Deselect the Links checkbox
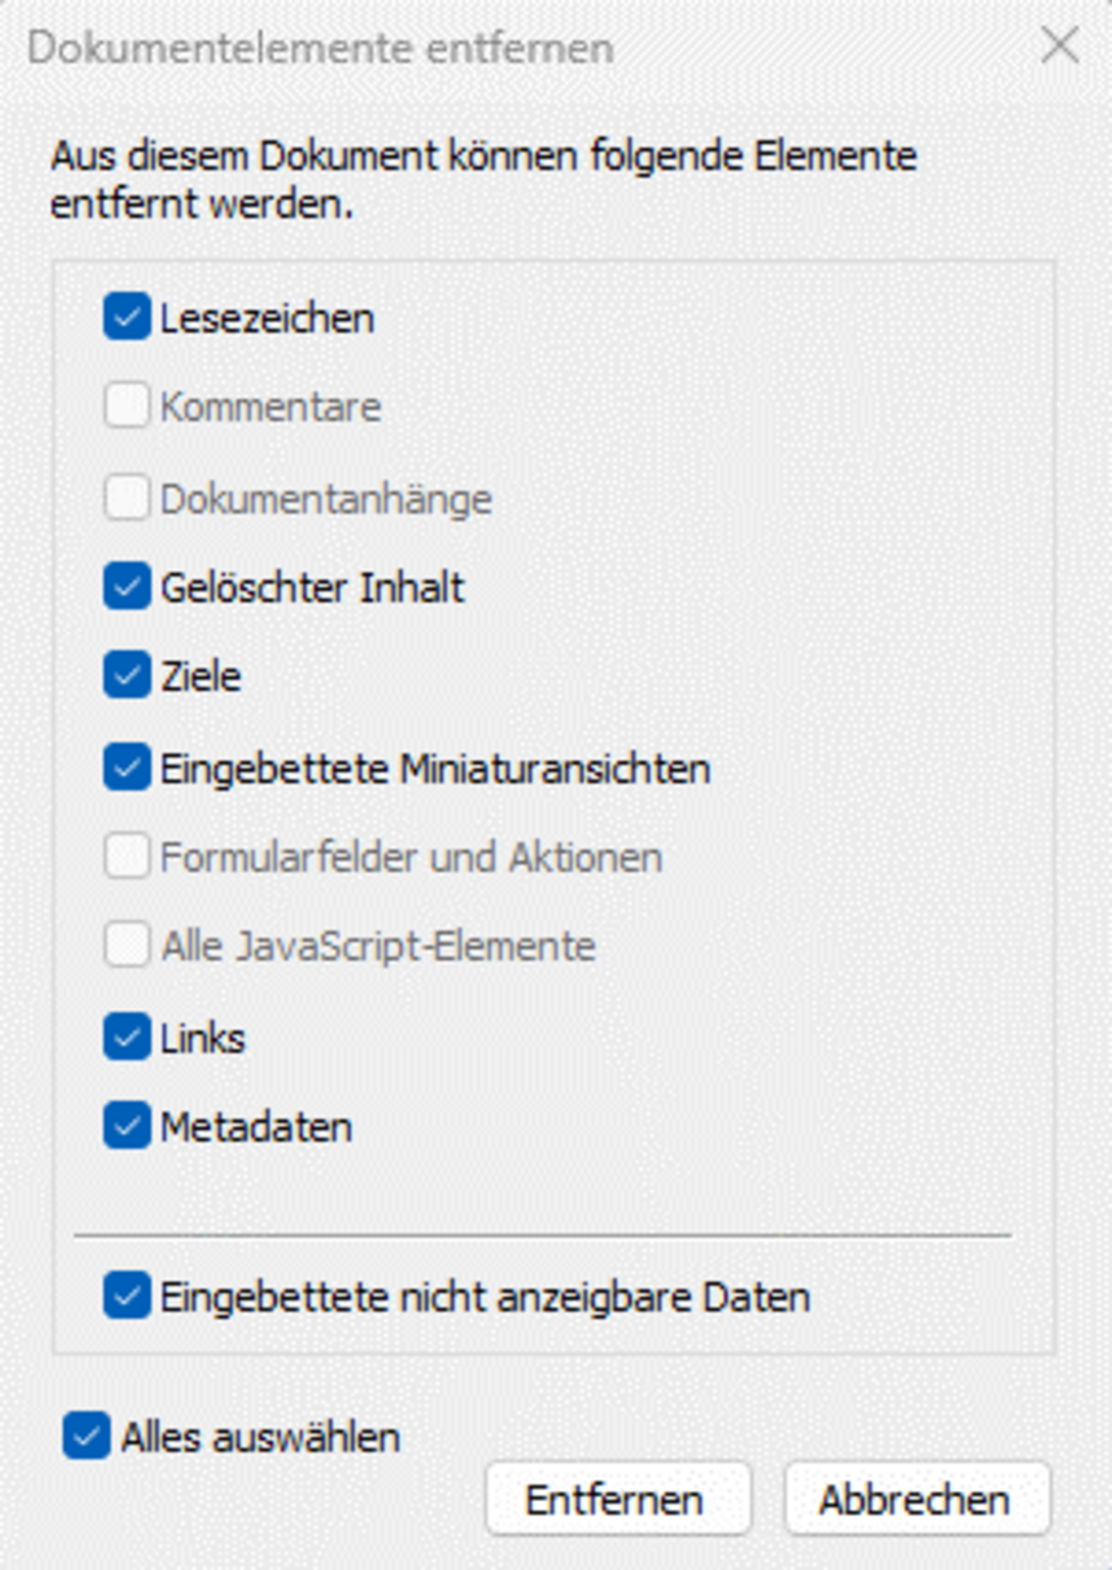The height and width of the screenshot is (1570, 1112). click(x=127, y=1037)
